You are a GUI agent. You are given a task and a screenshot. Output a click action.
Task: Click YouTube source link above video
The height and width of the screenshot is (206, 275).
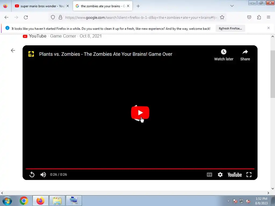point(35,36)
